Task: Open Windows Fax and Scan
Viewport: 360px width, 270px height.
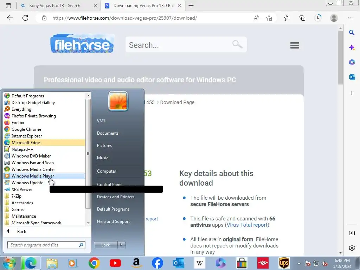Action: pyautogui.click(x=44, y=162)
